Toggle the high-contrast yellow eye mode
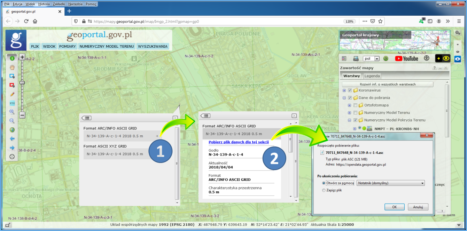The image size is (467, 231). click(443, 58)
